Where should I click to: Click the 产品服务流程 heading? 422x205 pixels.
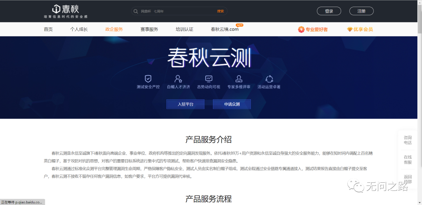coord(209,199)
